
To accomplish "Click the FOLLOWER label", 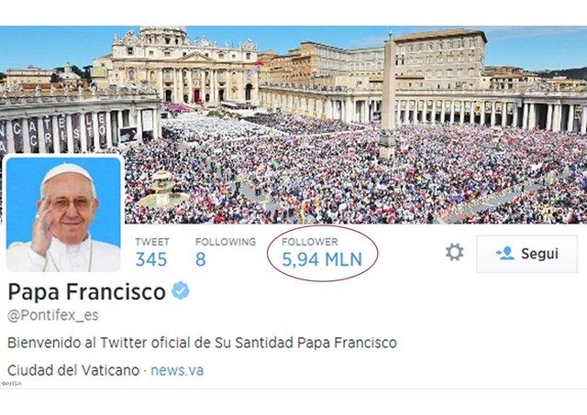I will 310,242.
